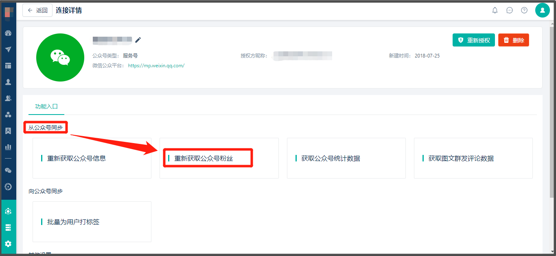Image resolution: width=556 pixels, height=256 pixels.
Task: Click the large green WeChat logo
Action: coord(60,57)
